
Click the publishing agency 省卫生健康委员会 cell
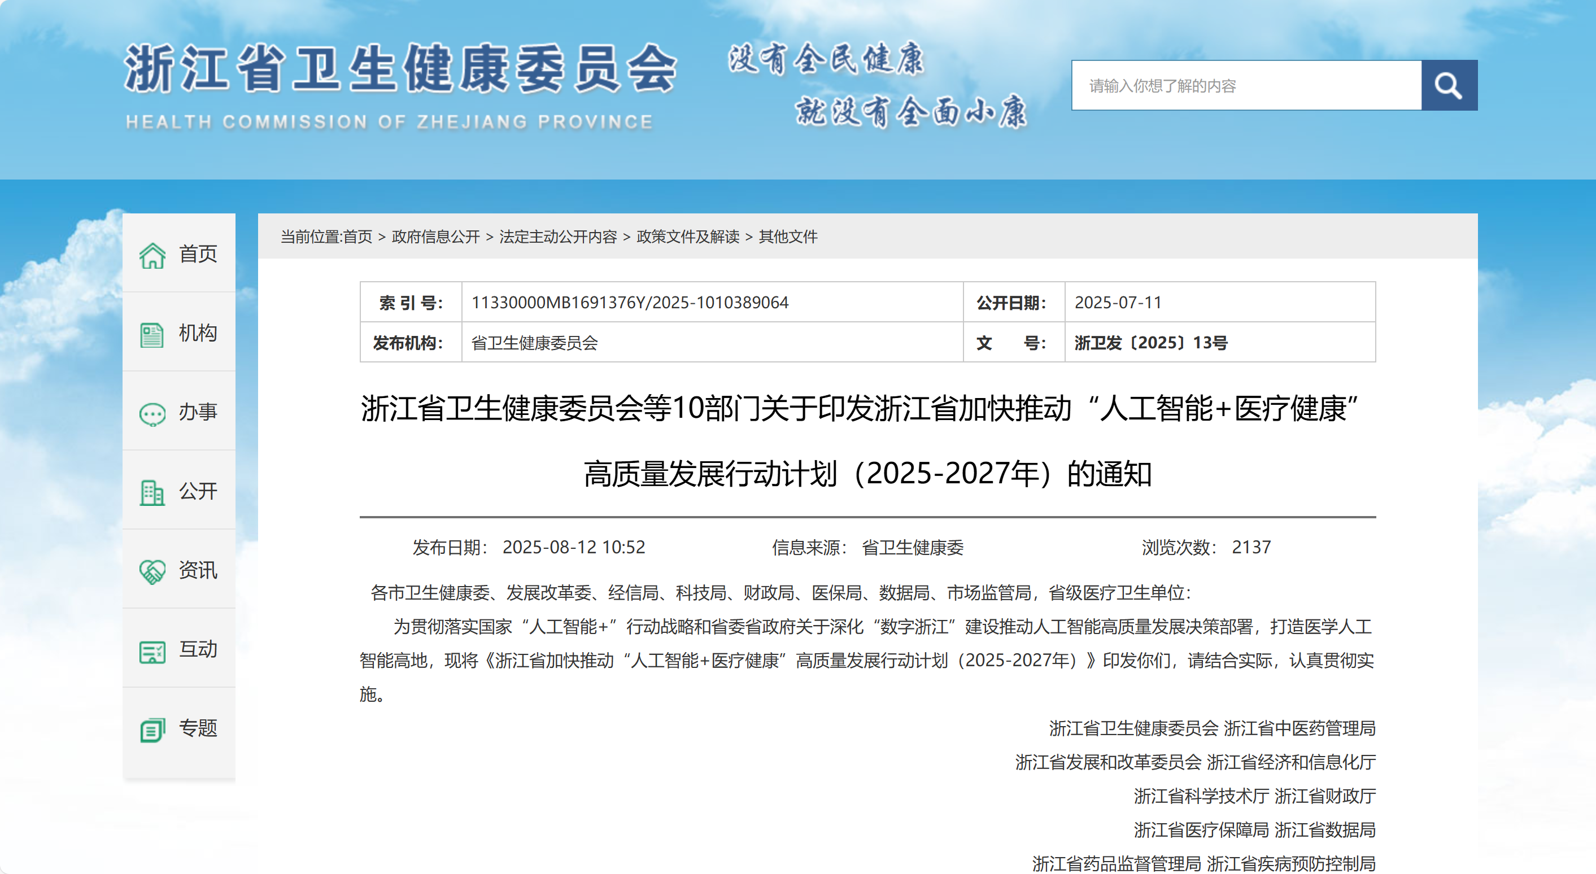tap(713, 343)
